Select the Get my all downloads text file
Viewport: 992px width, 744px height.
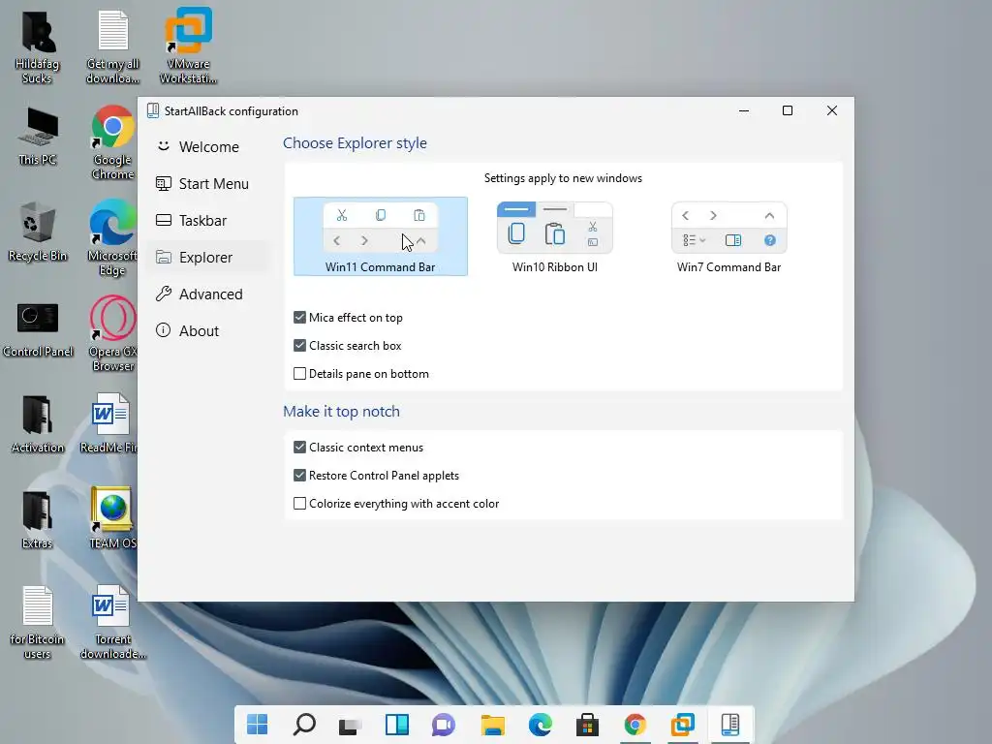click(x=112, y=47)
